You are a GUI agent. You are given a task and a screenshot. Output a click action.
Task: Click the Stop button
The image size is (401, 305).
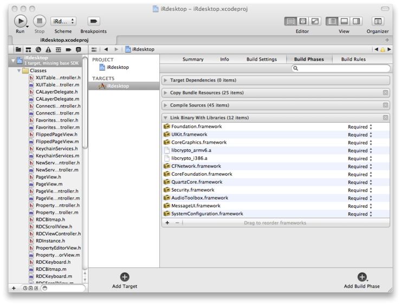(40, 21)
